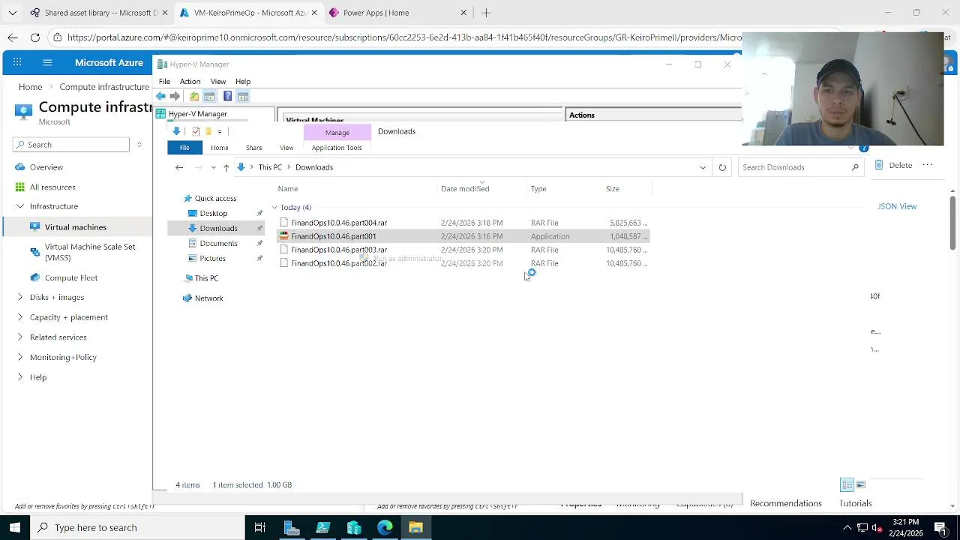Open Hyper-V Manager View menu
The width and height of the screenshot is (960, 540).
point(218,81)
